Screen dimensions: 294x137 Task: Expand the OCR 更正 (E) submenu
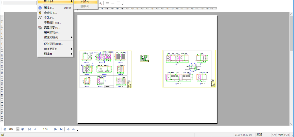click(55, 49)
